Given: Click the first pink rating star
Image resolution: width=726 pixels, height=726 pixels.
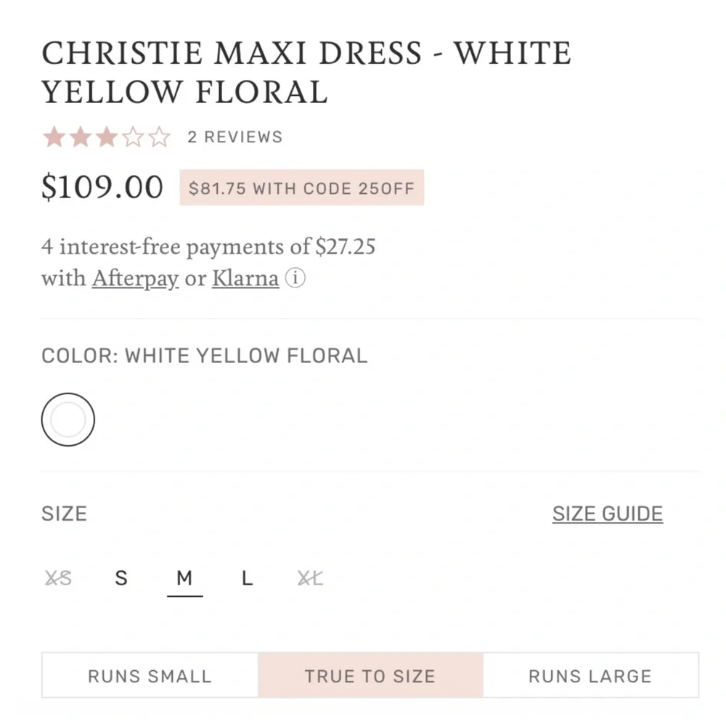Looking at the screenshot, I should [x=54, y=136].
